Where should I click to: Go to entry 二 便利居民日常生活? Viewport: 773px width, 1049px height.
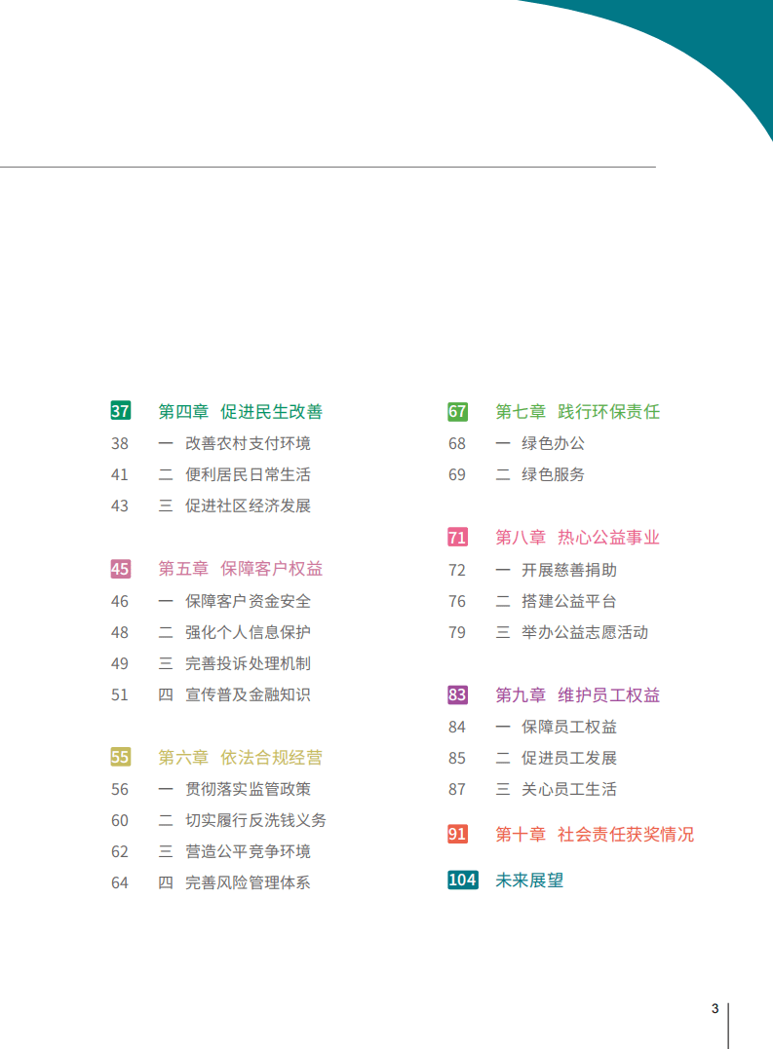(234, 475)
